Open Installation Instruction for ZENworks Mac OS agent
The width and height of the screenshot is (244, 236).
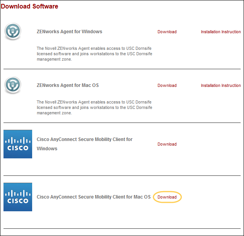[x=220, y=86]
